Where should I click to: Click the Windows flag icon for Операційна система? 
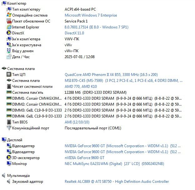point(9,15)
